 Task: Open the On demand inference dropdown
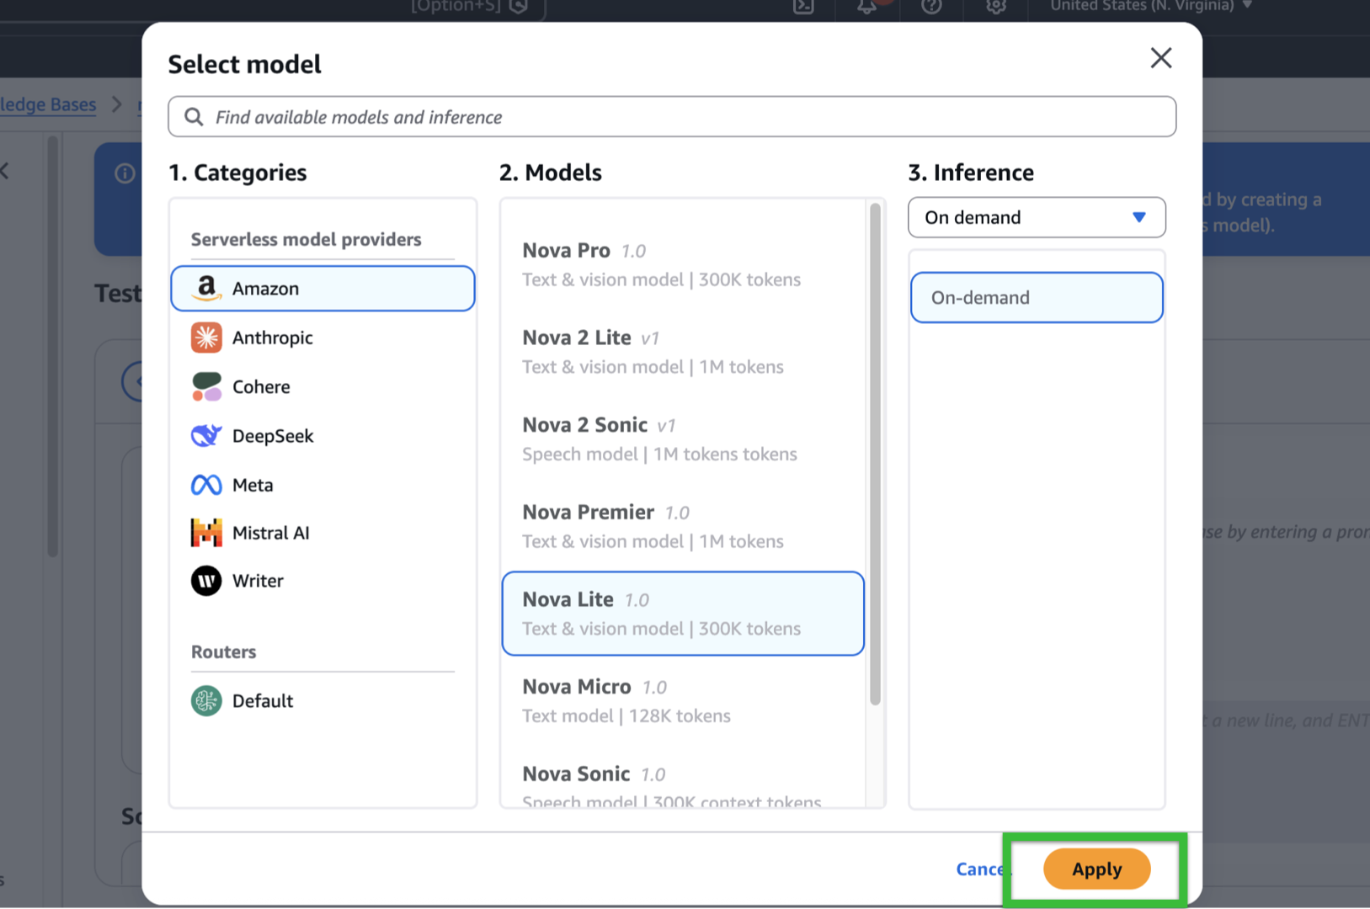click(x=1036, y=218)
